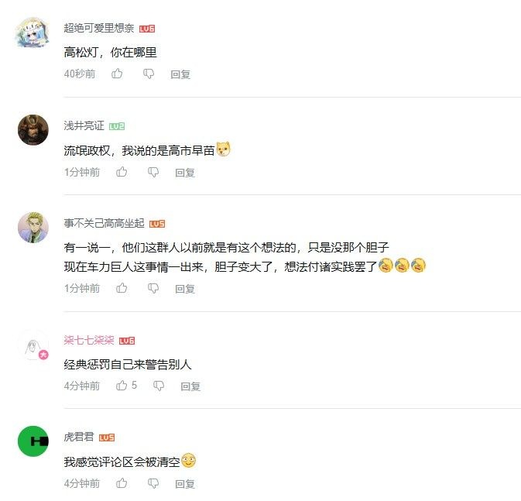Reply to 事不关己高高坐起's comment
Screen dimensions: 521x501
point(185,289)
